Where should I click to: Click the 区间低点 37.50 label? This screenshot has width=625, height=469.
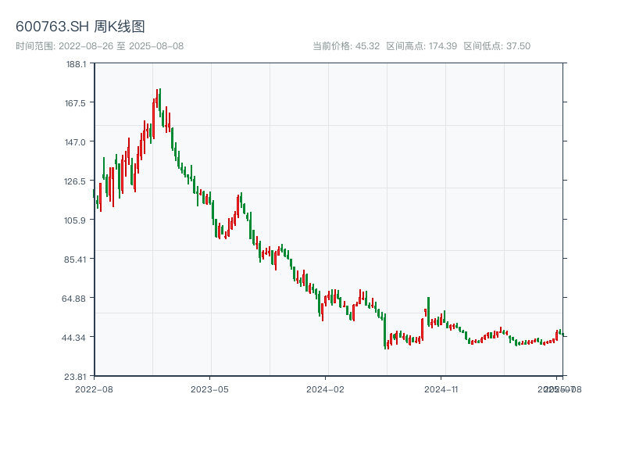pyautogui.click(x=497, y=46)
